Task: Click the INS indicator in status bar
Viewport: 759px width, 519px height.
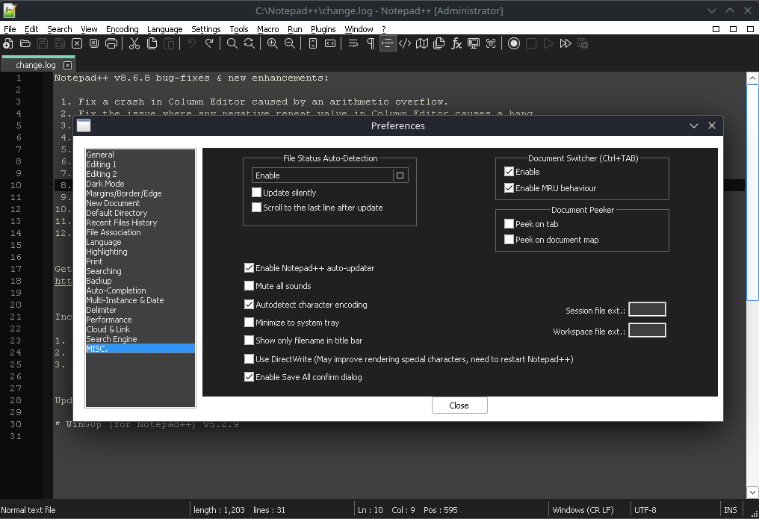Action: click(x=731, y=510)
